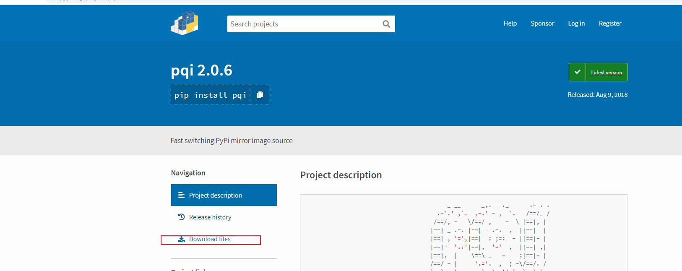Click the Released: Aug 9, 2018 date

[598, 95]
